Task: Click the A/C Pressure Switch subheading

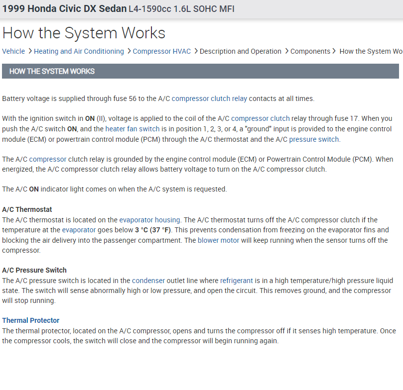Action: coord(34,270)
